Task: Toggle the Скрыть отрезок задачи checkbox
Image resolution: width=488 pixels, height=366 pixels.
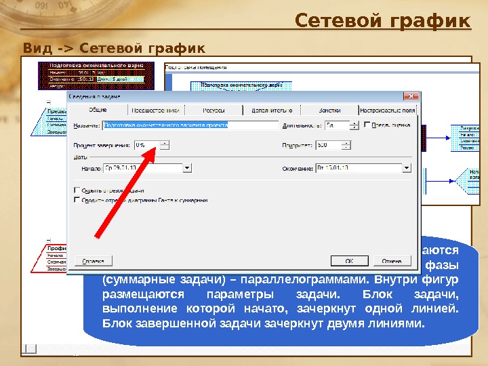Action: tap(77, 190)
